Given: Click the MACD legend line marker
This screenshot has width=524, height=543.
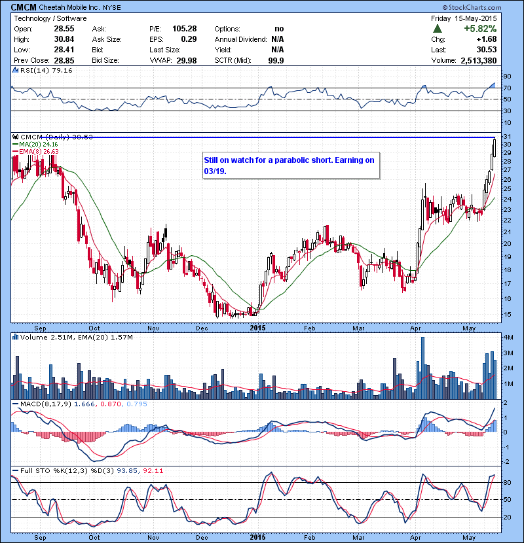Looking at the screenshot, I should (x=16, y=404).
